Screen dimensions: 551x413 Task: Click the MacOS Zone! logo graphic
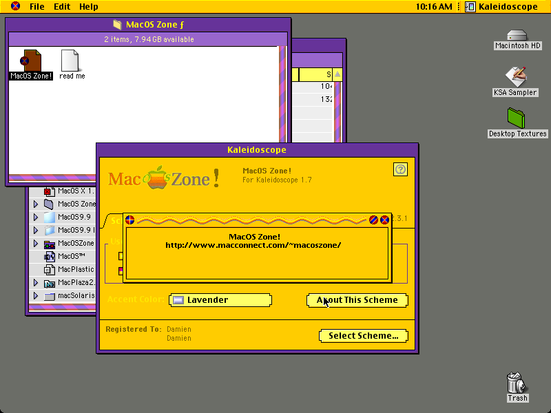[164, 178]
